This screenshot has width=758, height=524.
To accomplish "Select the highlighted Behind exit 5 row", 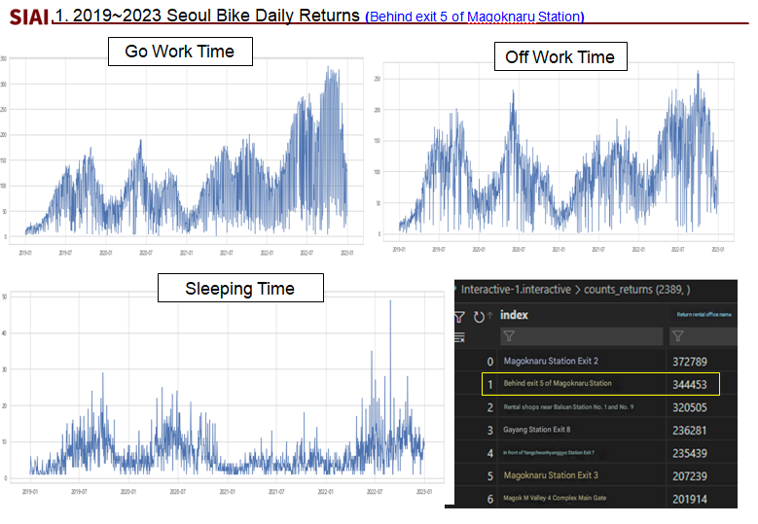I will click(600, 384).
